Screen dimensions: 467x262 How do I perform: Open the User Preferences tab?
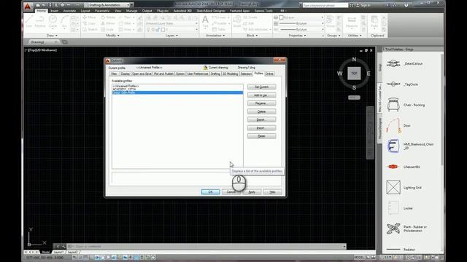[x=198, y=74]
